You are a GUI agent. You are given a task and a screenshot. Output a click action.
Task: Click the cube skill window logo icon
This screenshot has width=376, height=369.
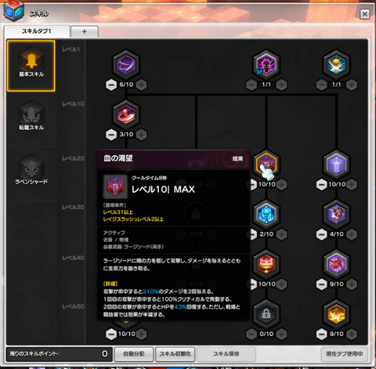[14, 11]
